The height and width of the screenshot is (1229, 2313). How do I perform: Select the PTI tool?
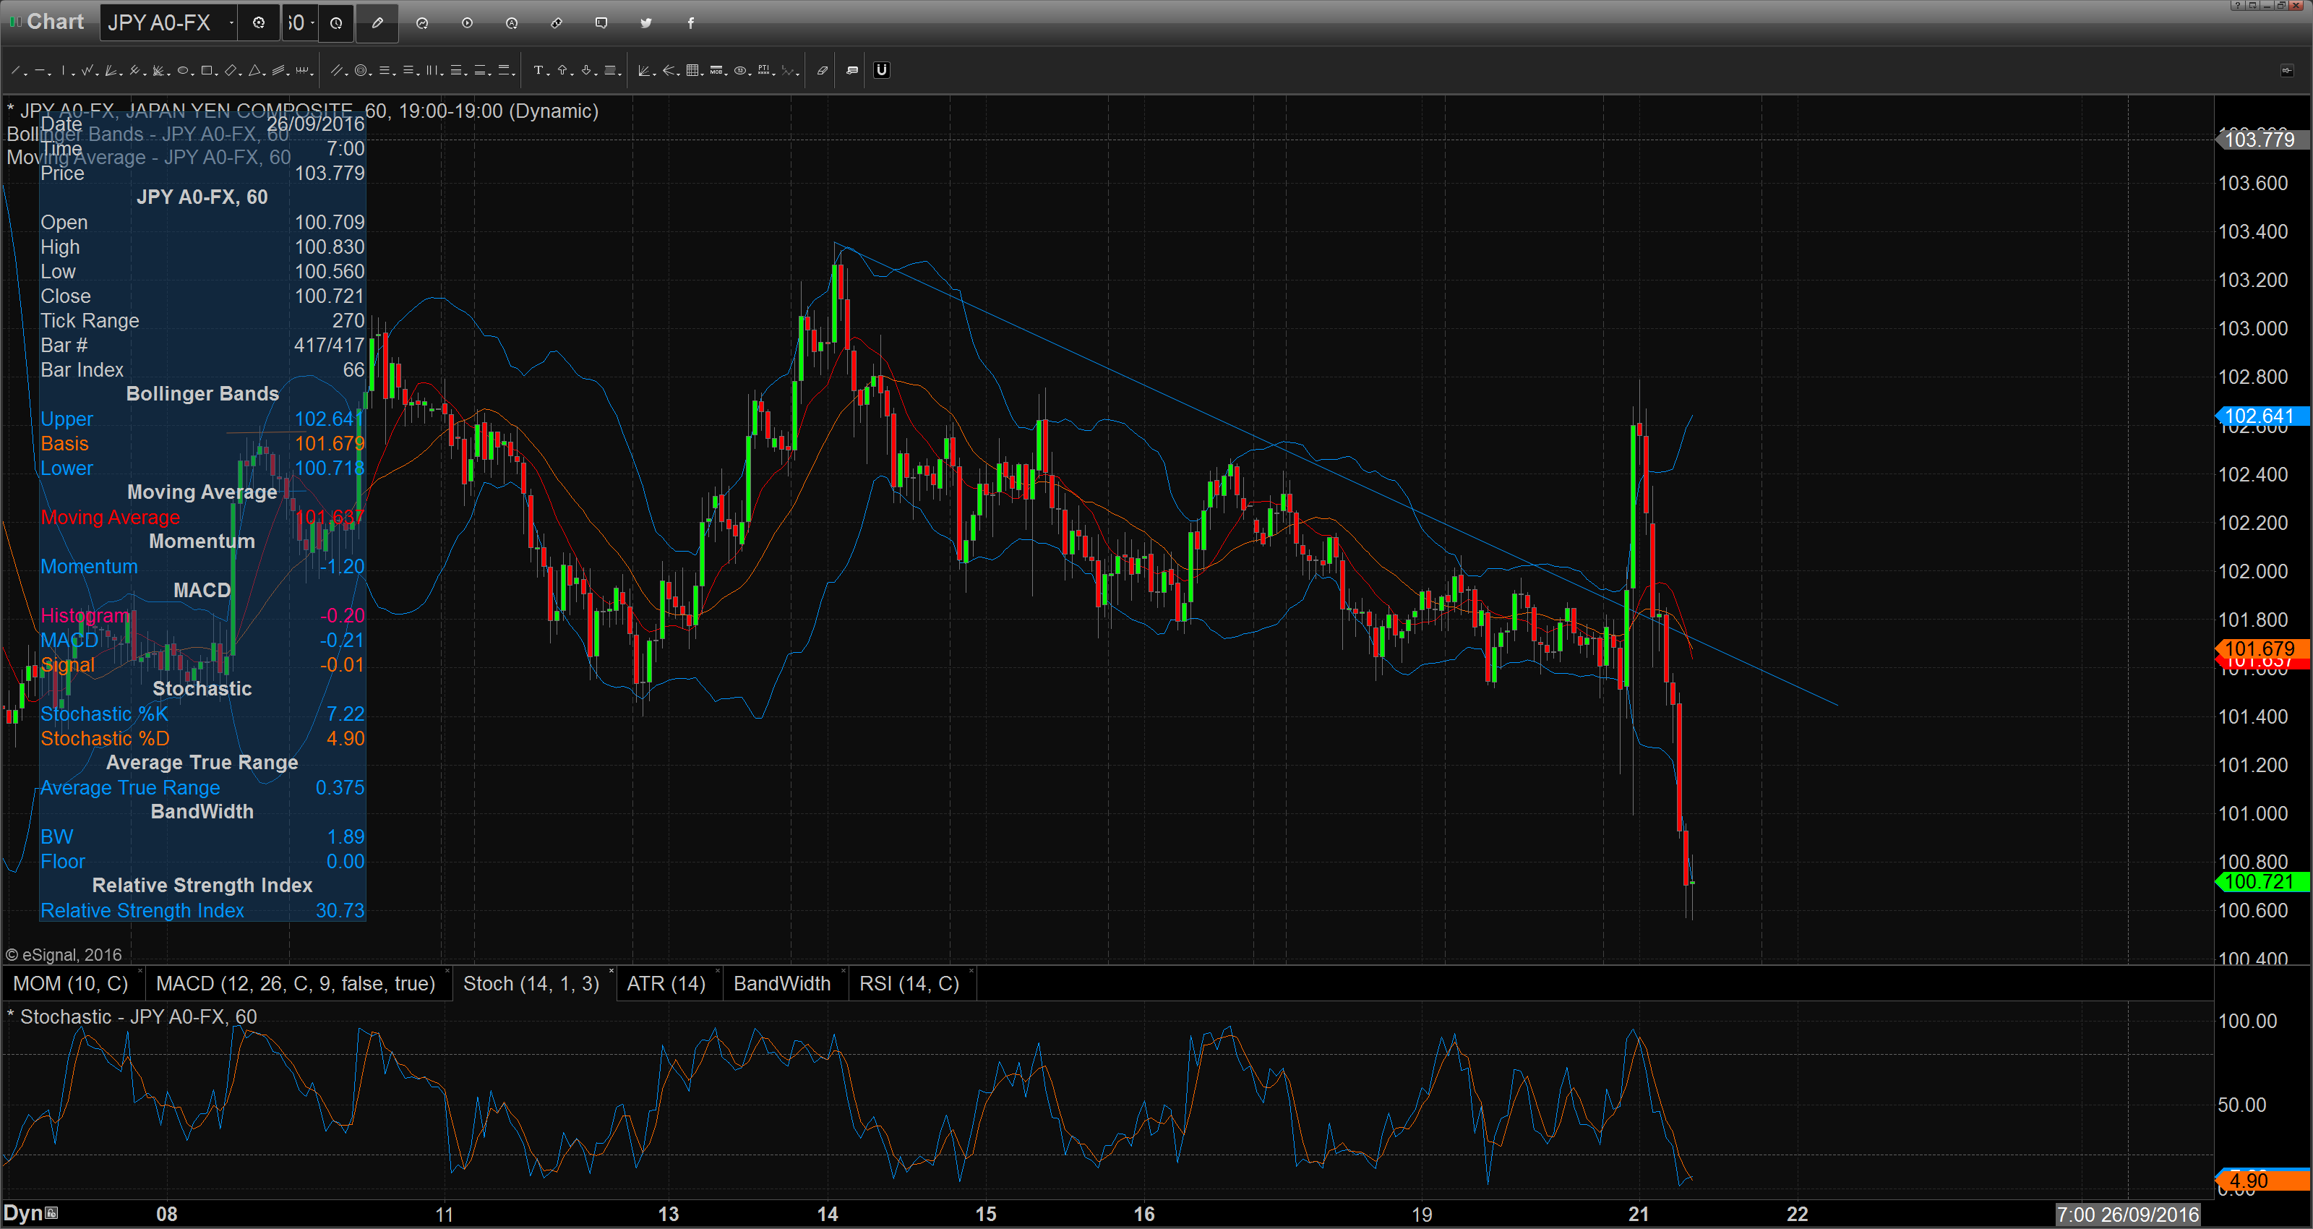click(x=764, y=70)
